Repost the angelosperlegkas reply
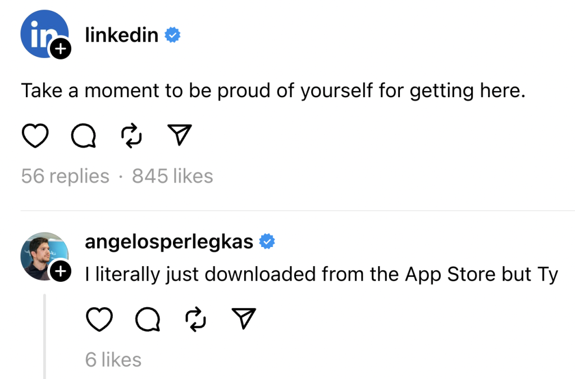The image size is (575, 379). 196,319
